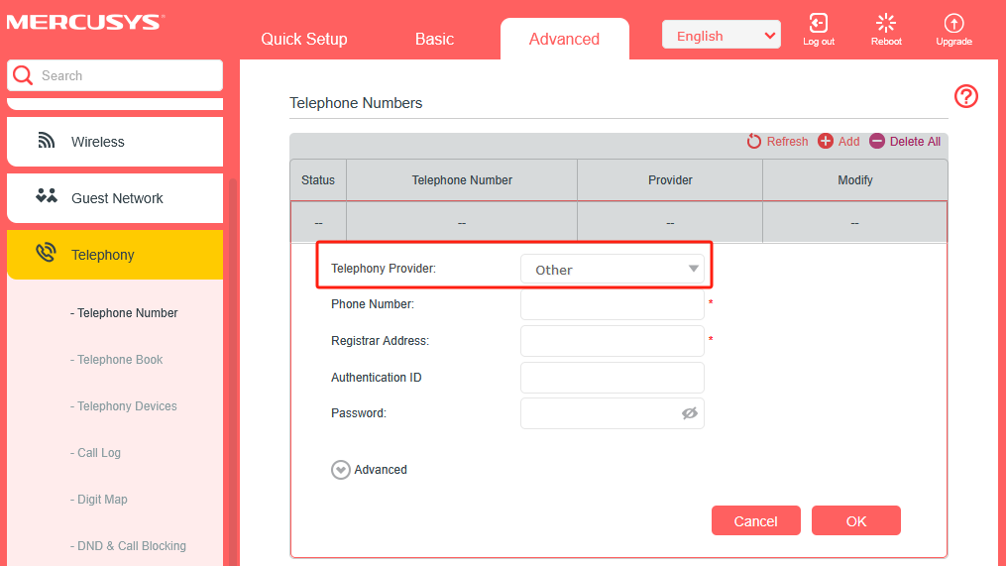The image size is (1006, 566).
Task: Click the Guest Network people icon
Action: pyautogui.click(x=47, y=196)
